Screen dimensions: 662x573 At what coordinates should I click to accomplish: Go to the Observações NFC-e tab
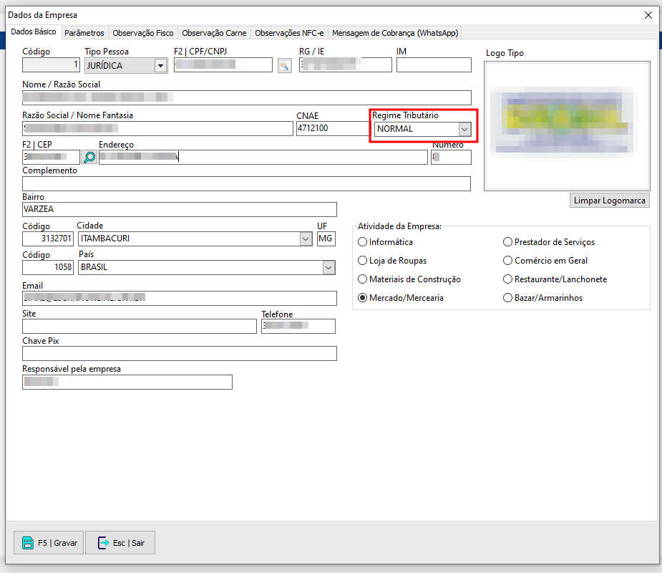289,33
